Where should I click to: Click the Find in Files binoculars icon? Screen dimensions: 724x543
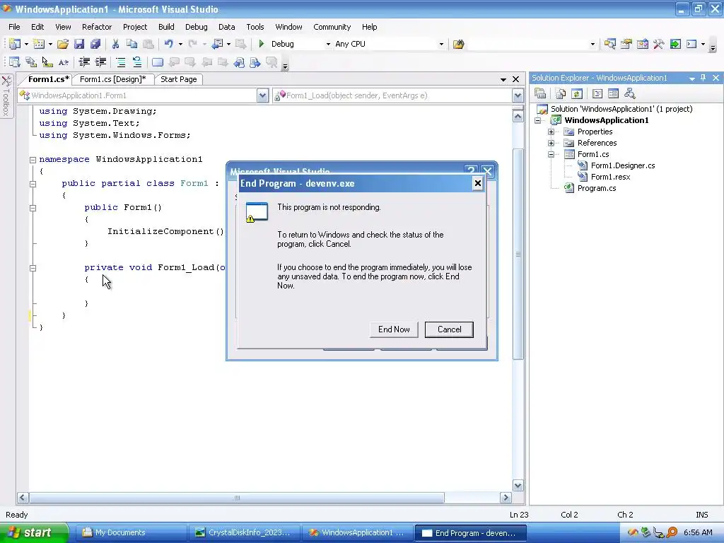pyautogui.click(x=458, y=44)
